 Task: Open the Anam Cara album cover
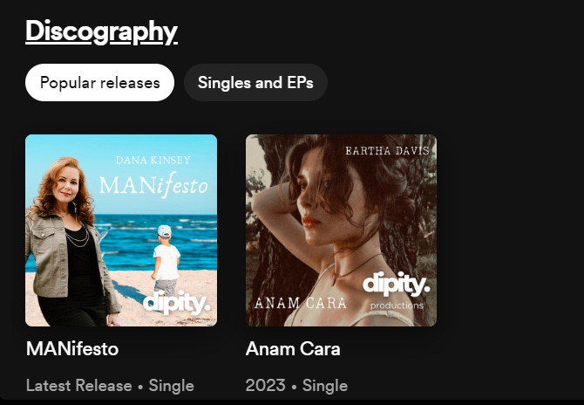(341, 230)
